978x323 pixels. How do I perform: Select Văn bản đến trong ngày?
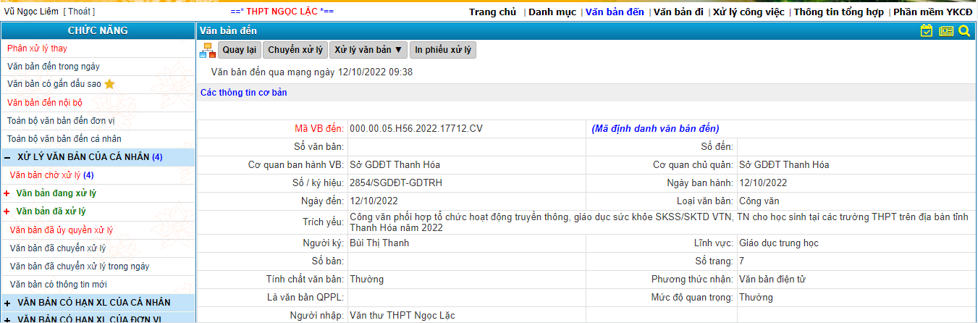[x=54, y=67]
